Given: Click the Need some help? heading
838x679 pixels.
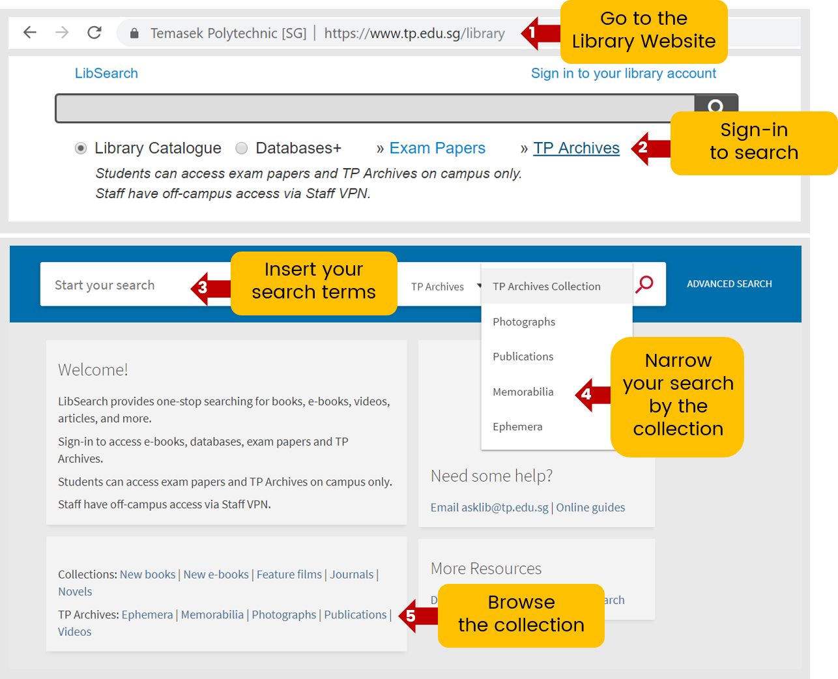Looking at the screenshot, I should click(x=491, y=476).
